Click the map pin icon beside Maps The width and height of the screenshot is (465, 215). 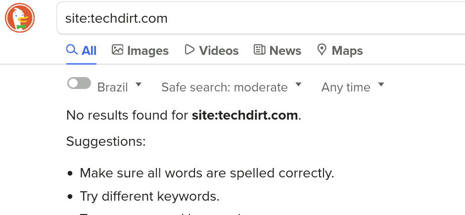click(322, 50)
